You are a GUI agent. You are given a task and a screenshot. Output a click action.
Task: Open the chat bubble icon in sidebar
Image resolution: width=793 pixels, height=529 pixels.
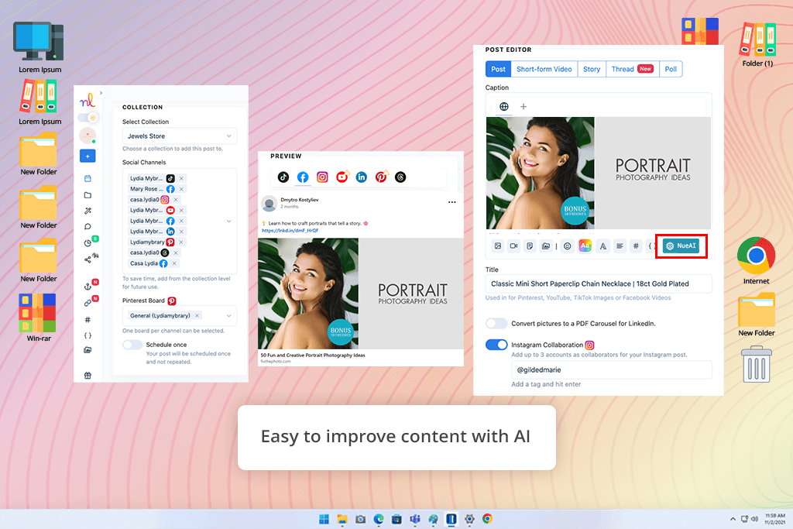pos(88,227)
